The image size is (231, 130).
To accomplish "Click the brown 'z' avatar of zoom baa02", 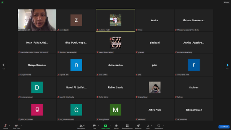I will pyautogui.click(x=76, y=20).
